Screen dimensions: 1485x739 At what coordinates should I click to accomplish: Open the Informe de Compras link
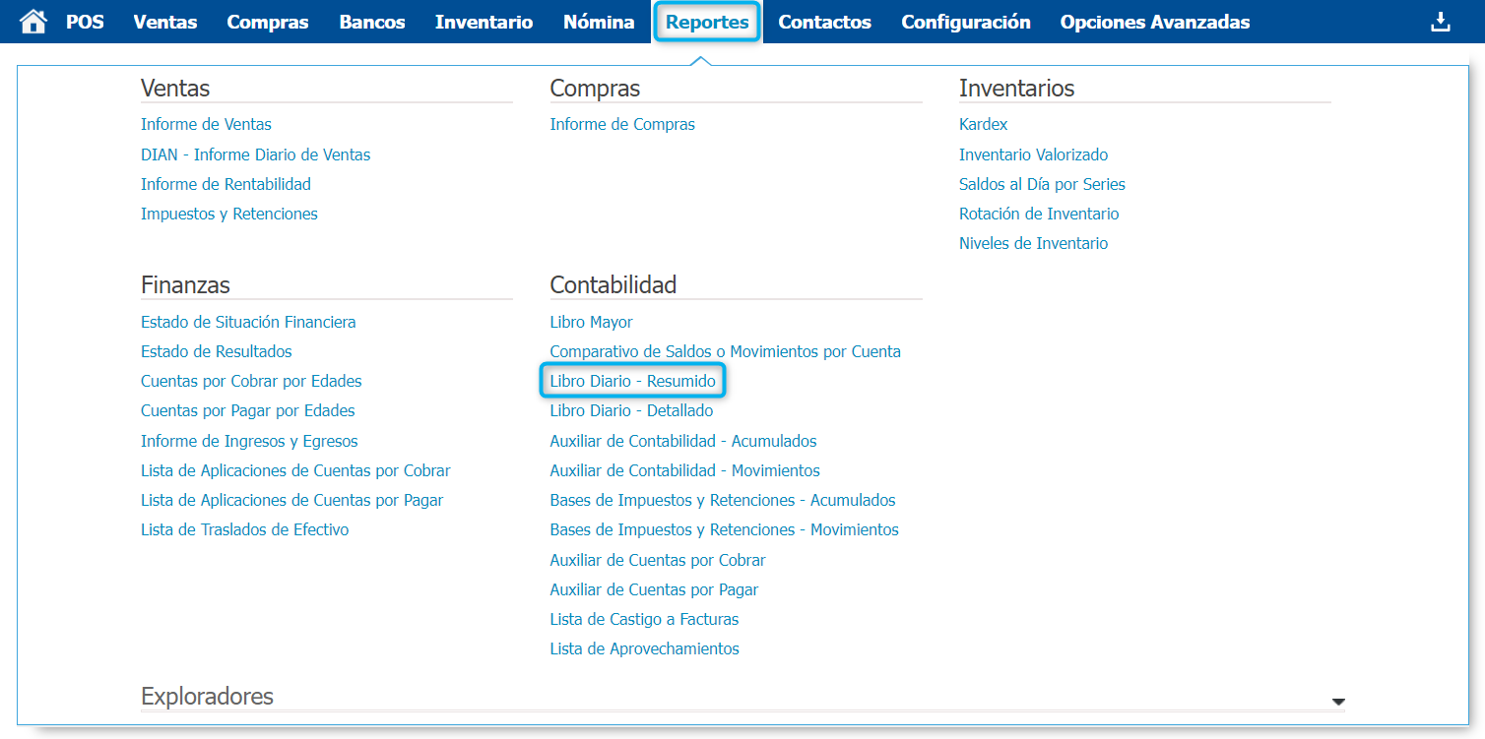pyautogui.click(x=621, y=124)
